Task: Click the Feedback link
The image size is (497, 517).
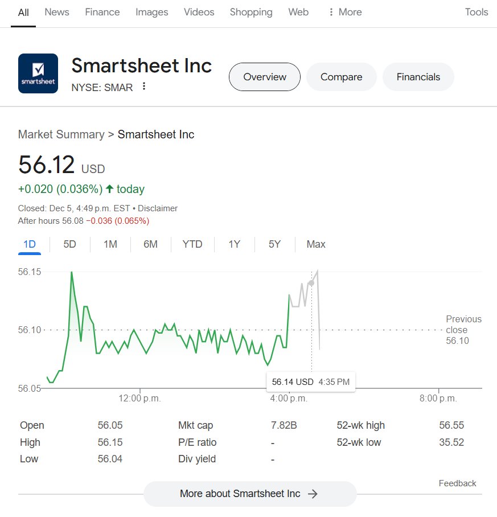Action: point(457,483)
